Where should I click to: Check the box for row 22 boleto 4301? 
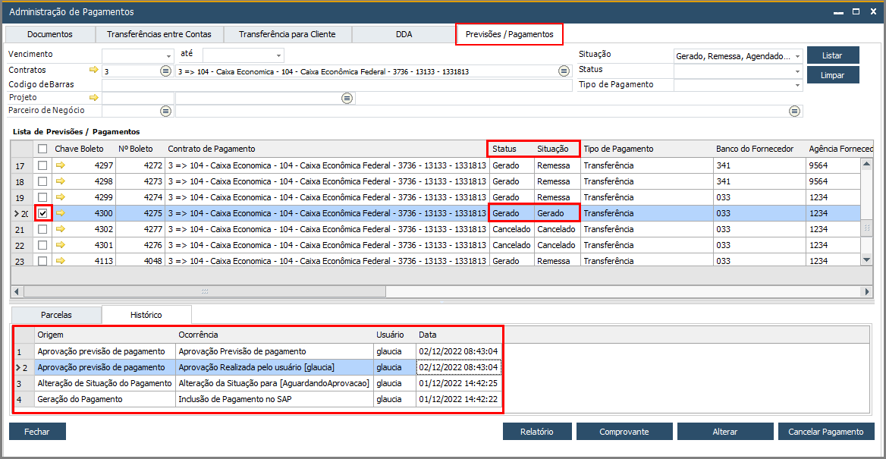pos(42,245)
